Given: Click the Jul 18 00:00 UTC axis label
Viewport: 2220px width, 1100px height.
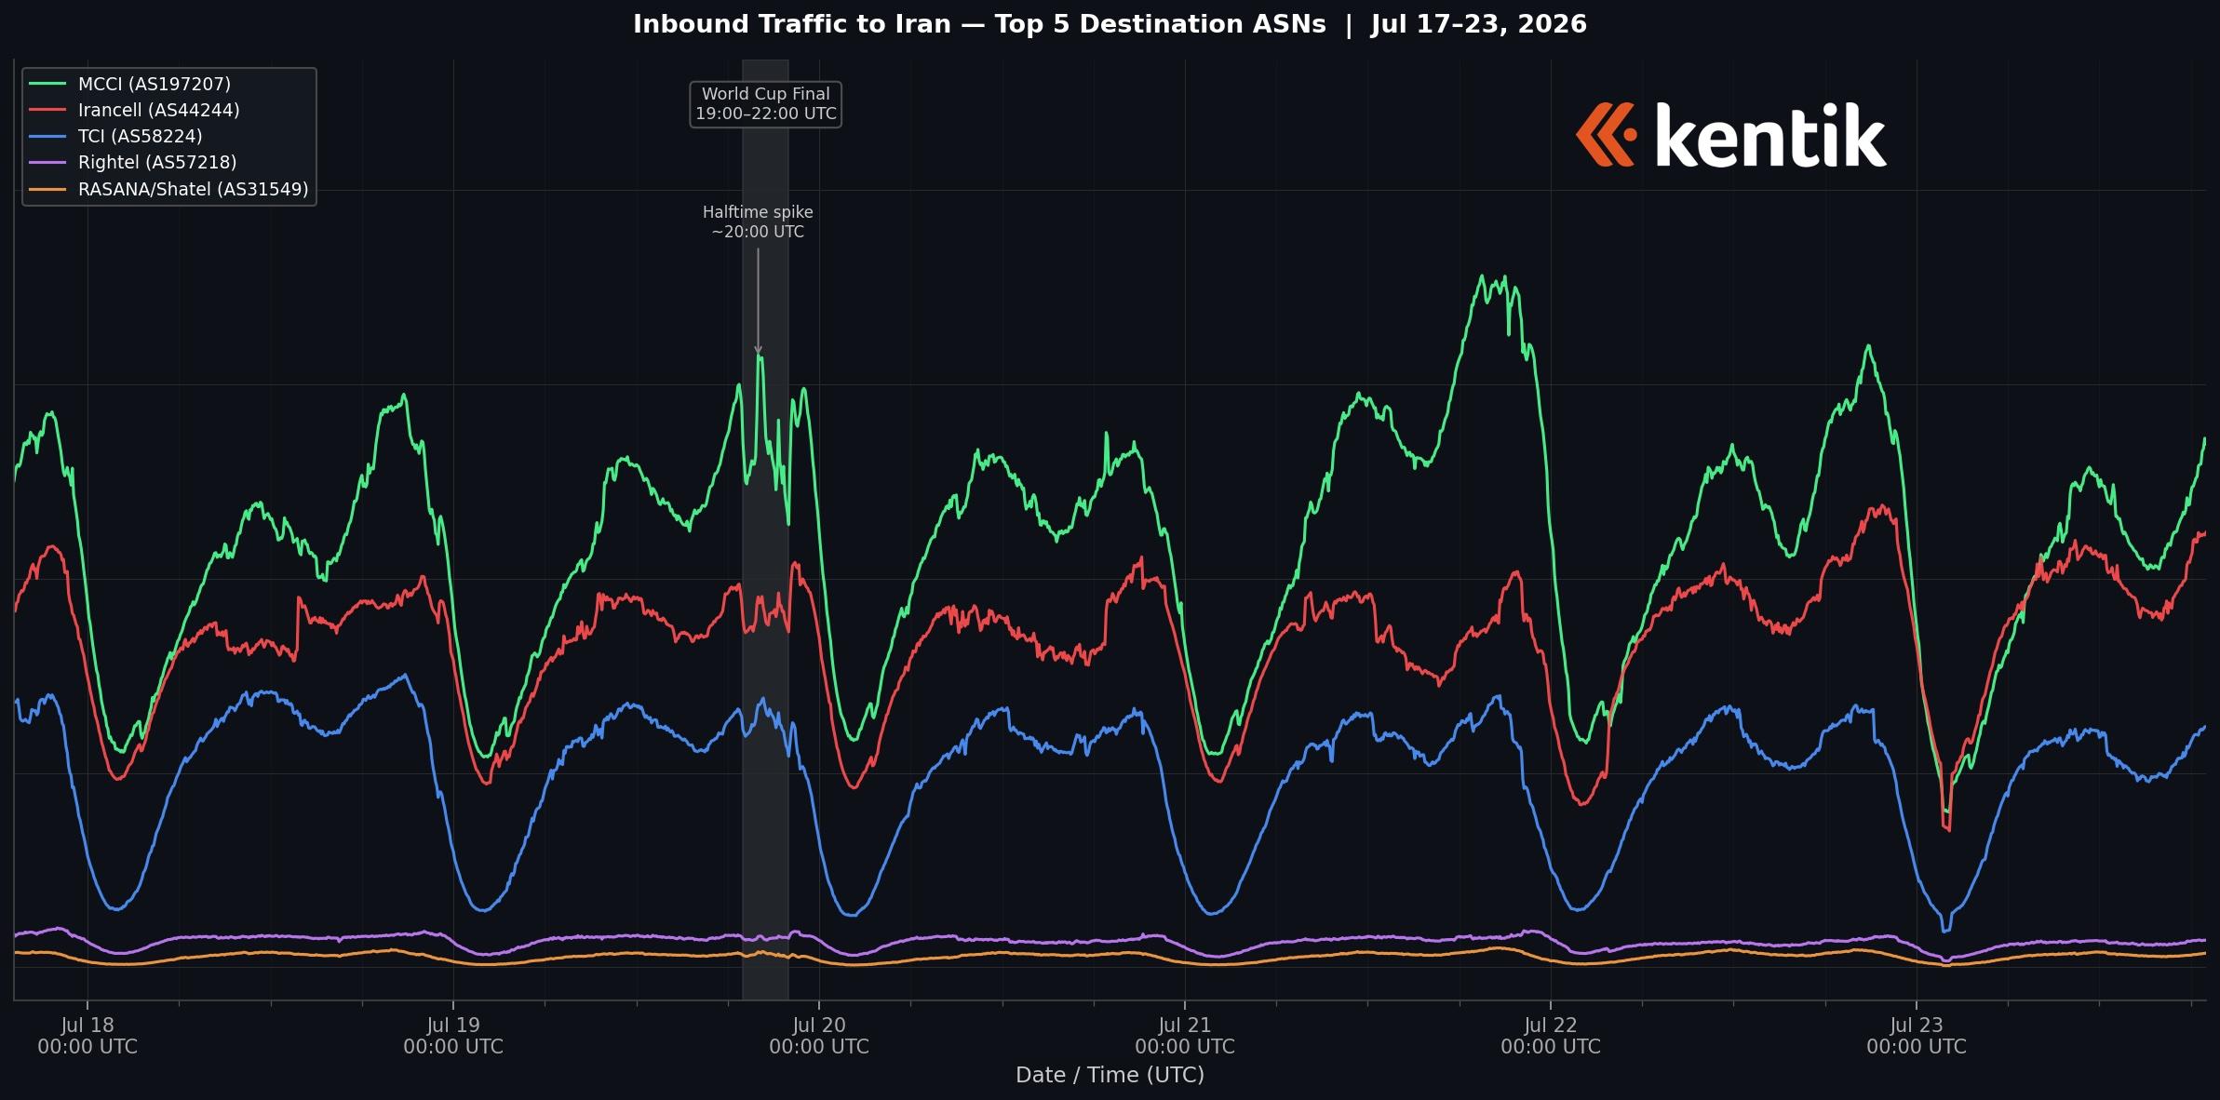Looking at the screenshot, I should (87, 1036).
